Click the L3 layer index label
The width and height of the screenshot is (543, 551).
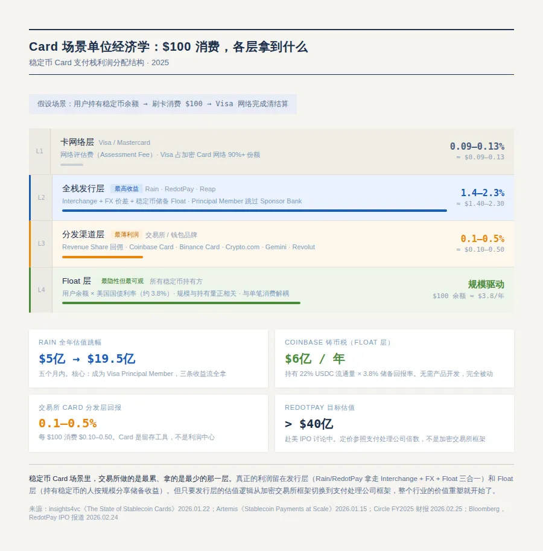click(x=41, y=243)
